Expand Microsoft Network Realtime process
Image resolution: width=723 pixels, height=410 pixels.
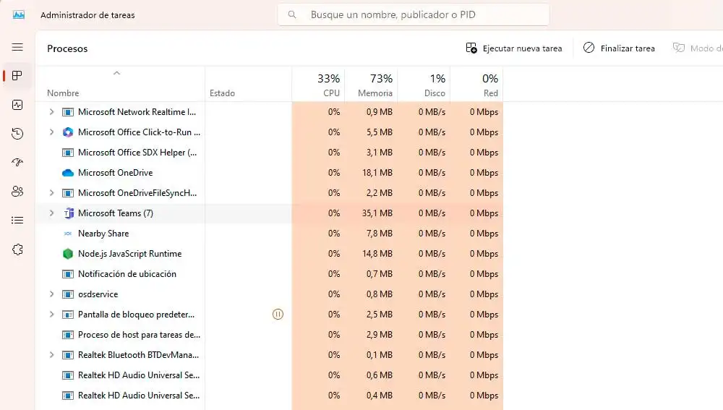tap(51, 111)
